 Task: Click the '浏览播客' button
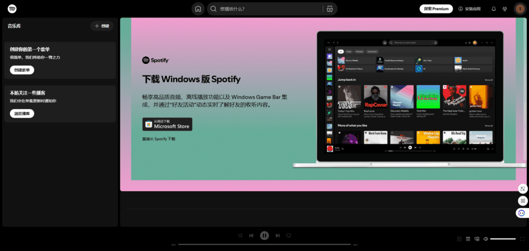tap(22, 114)
